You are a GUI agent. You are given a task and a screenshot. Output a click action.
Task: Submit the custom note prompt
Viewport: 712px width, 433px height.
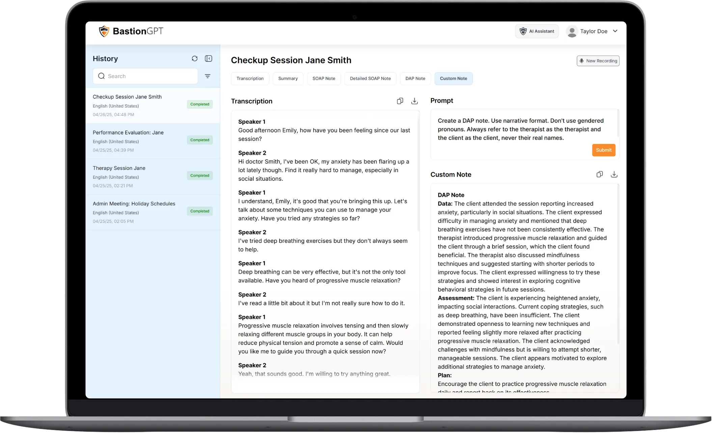[603, 150]
